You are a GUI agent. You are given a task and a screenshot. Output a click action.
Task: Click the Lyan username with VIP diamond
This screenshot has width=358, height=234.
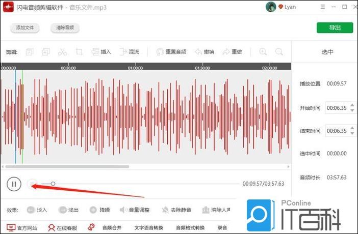click(x=287, y=7)
